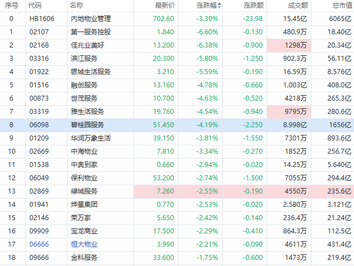
Task: Select stock name 金科服务
Action: [84, 258]
